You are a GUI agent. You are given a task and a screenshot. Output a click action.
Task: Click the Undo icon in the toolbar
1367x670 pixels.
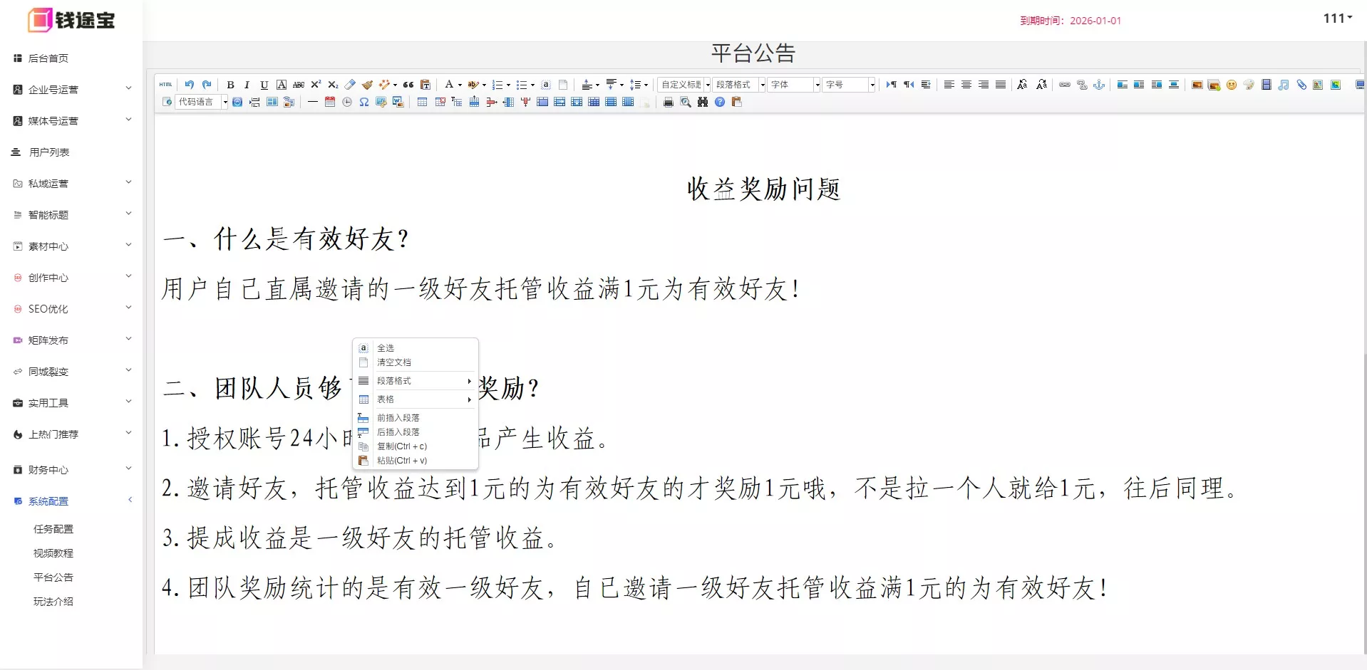[189, 85]
